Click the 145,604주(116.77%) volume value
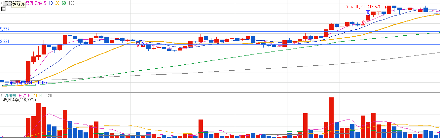The width and height of the screenshot is (440, 138). [x=19, y=100]
